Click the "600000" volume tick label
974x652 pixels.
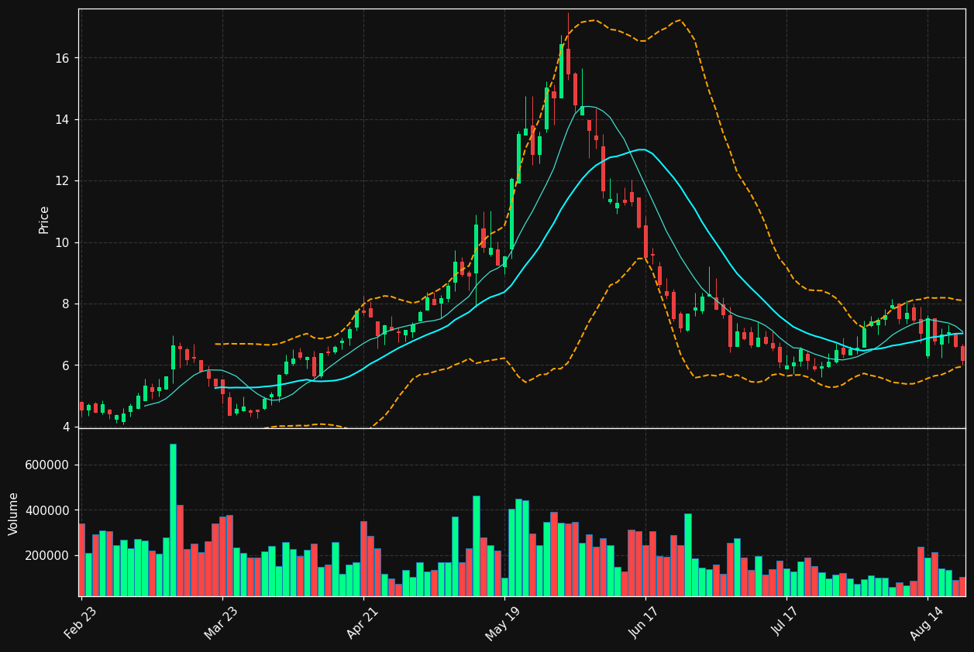46,465
